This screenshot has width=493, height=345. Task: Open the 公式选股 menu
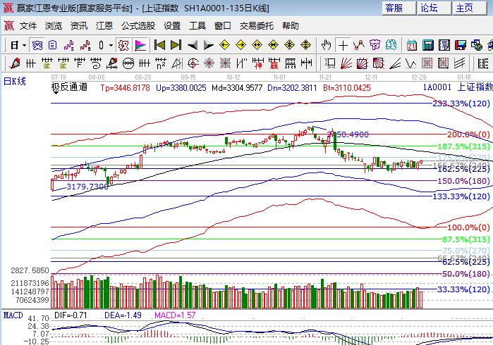tap(138, 25)
